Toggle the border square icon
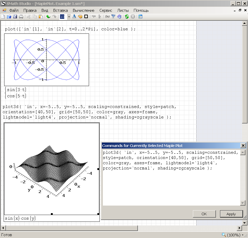248x238 pixels. coord(86,17)
